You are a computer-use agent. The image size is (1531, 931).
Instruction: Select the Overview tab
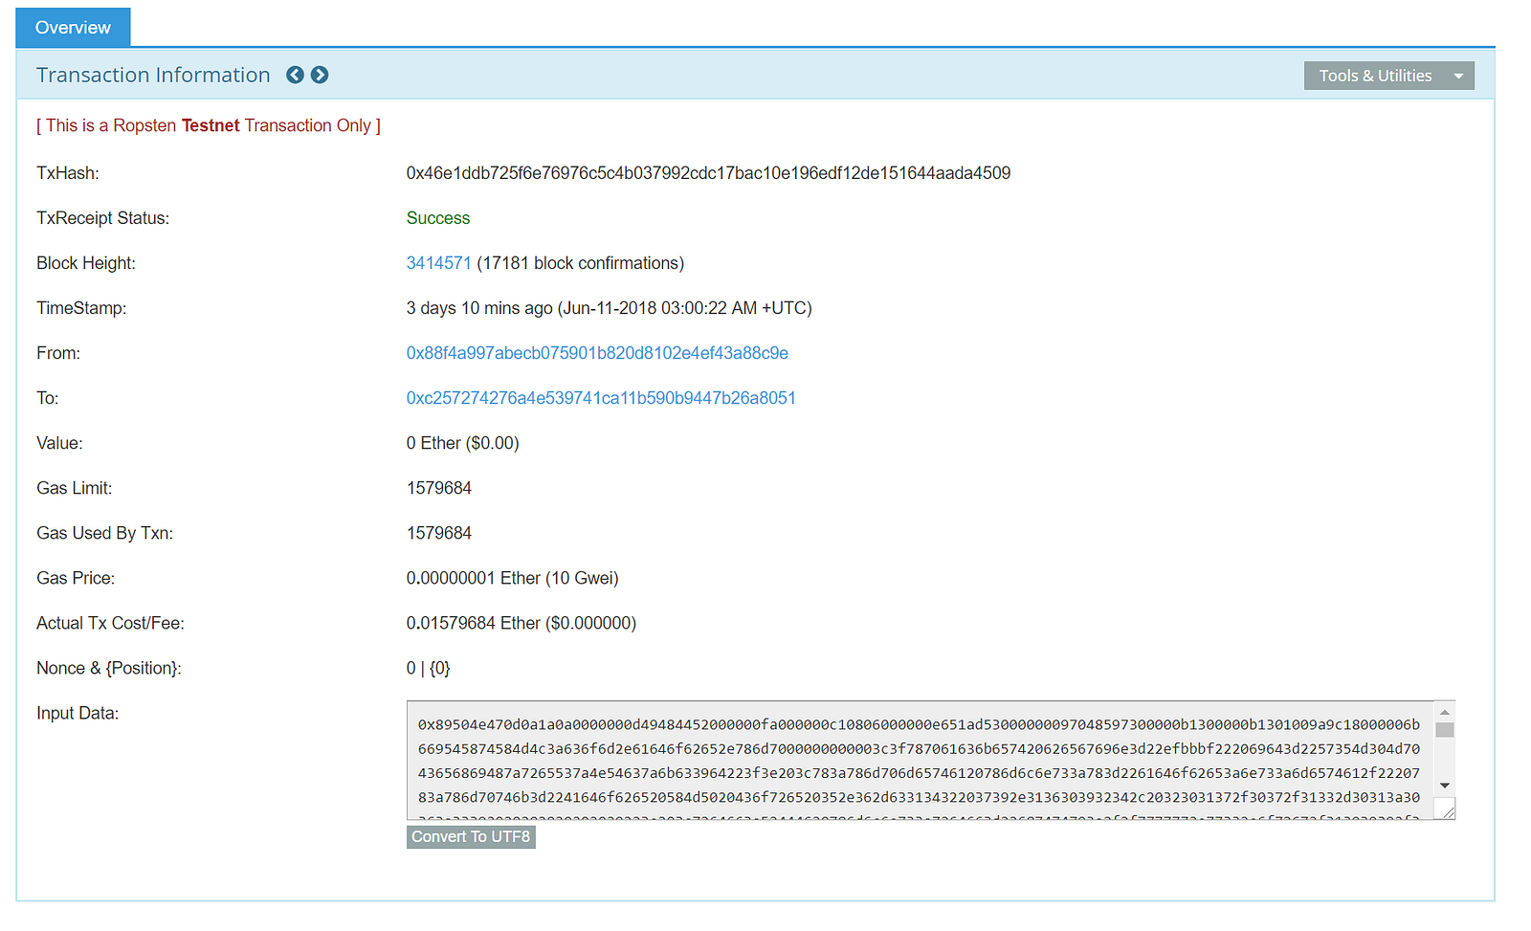73,28
